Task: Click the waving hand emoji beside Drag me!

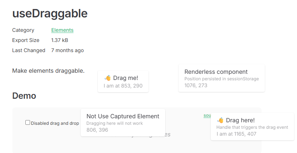Action: 108,78
